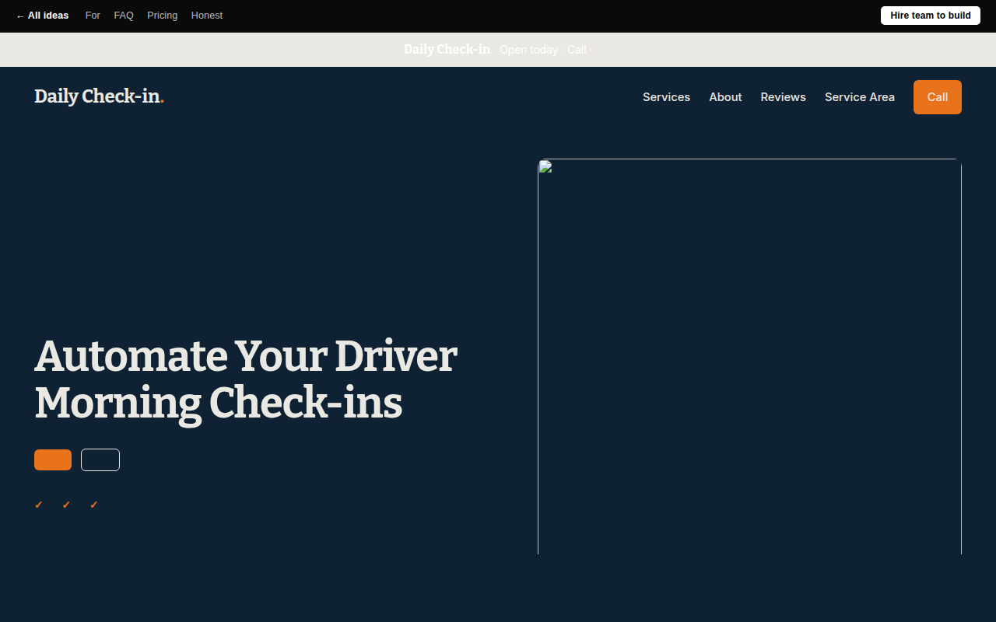Go back via All ideas link
Image resolution: width=996 pixels, height=622 pixels.
(x=42, y=16)
